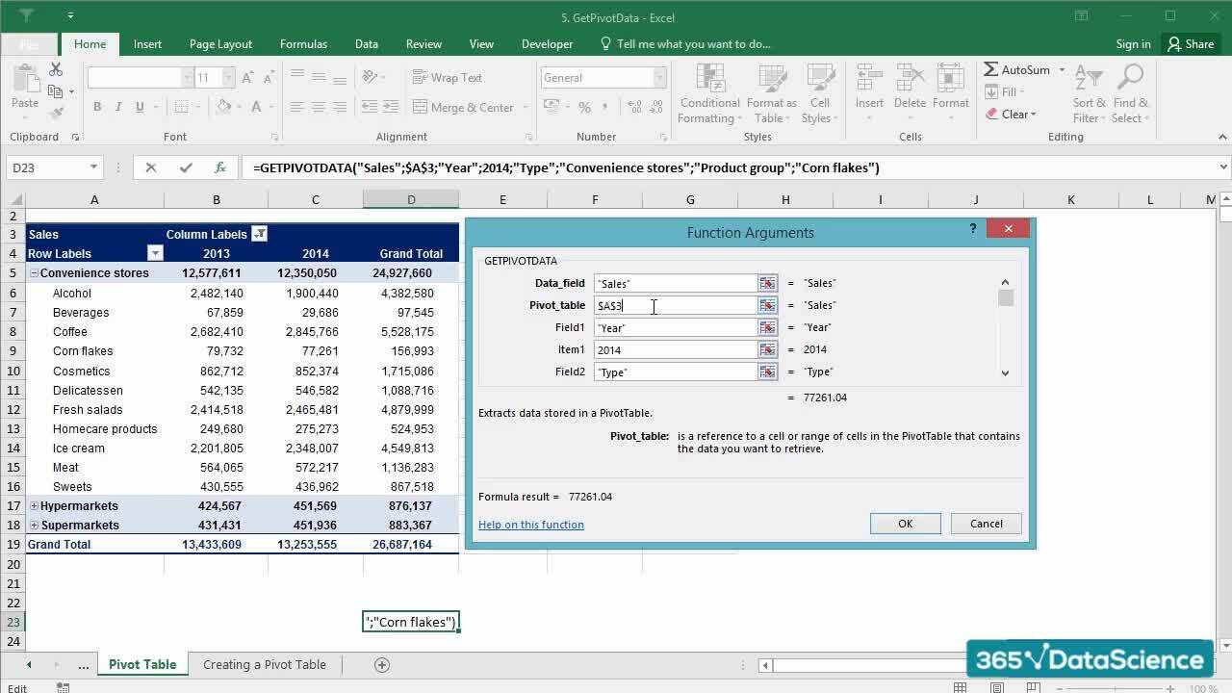Open the Number Format General dropdown

click(659, 78)
